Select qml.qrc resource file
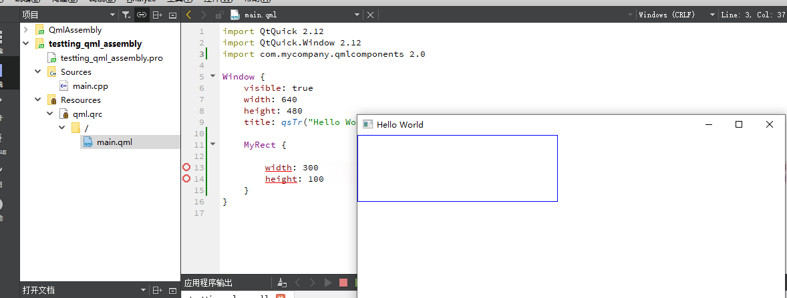 (88, 114)
